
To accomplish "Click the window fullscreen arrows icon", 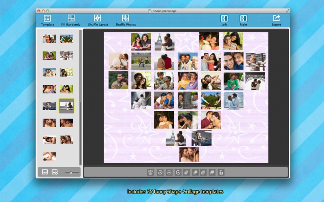I will 288,11.
